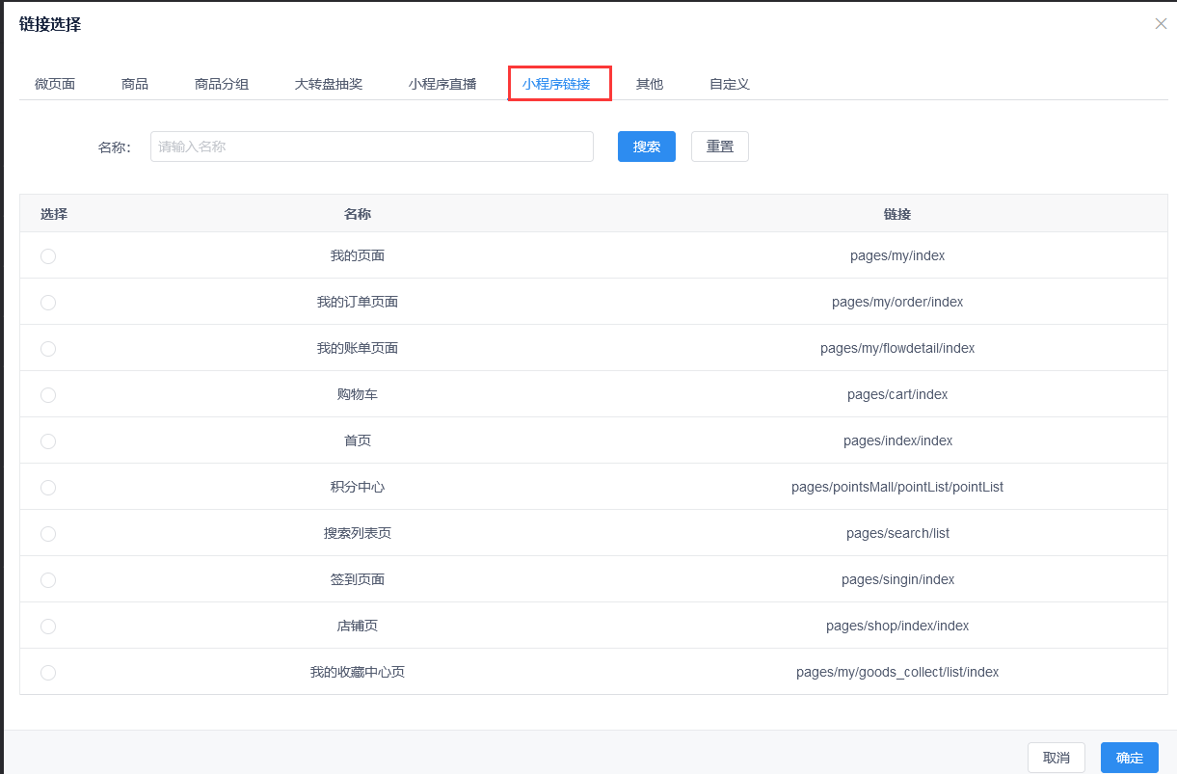This screenshot has width=1177, height=774.
Task: Click the 签到页面 name cell
Action: 358,579
